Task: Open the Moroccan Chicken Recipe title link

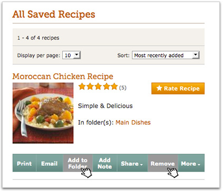Action: [63, 77]
